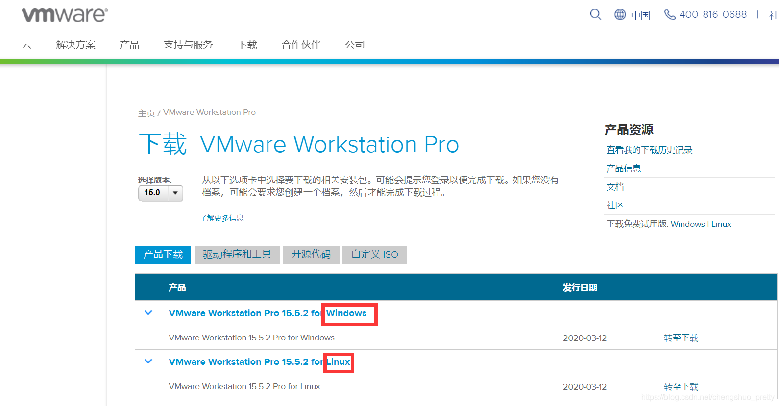Image resolution: width=779 pixels, height=406 pixels.
Task: Open the search magnifier icon
Action: pyautogui.click(x=595, y=14)
